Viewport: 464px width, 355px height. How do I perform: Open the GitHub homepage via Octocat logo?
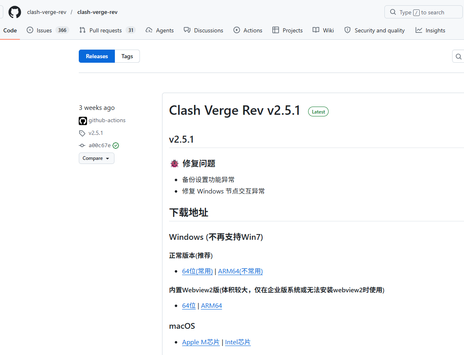(x=14, y=12)
